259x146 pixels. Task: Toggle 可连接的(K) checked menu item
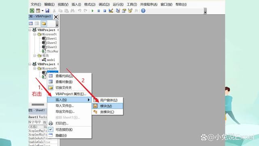pyautogui.click(x=69, y=129)
